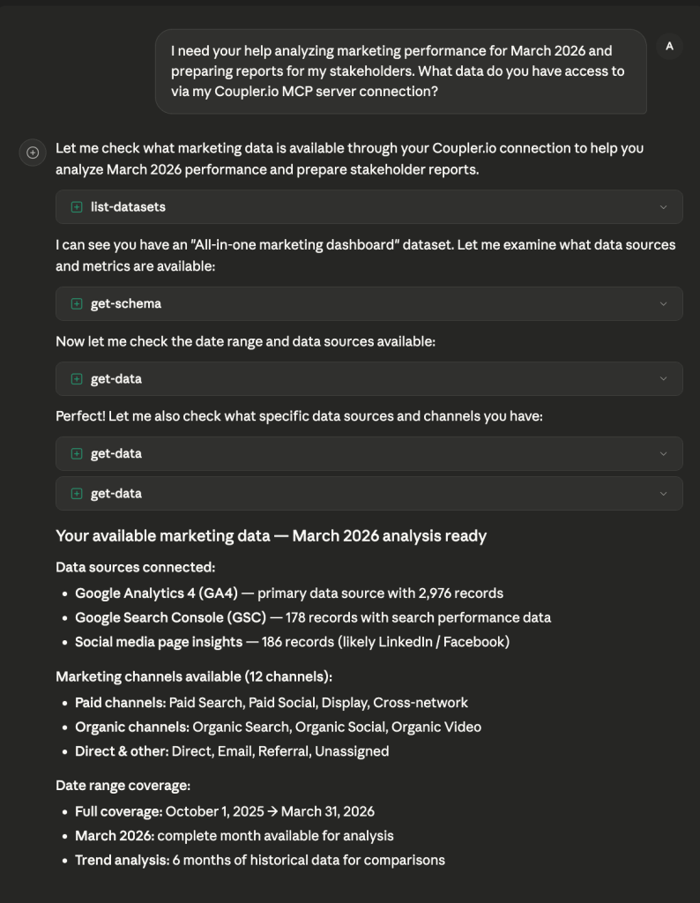Click the plus icon on the last get-data row
700x903 pixels.
[77, 494]
